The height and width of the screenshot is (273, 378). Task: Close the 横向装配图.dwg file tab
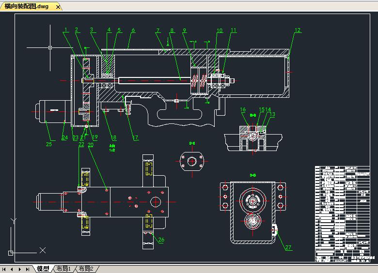(58, 7)
